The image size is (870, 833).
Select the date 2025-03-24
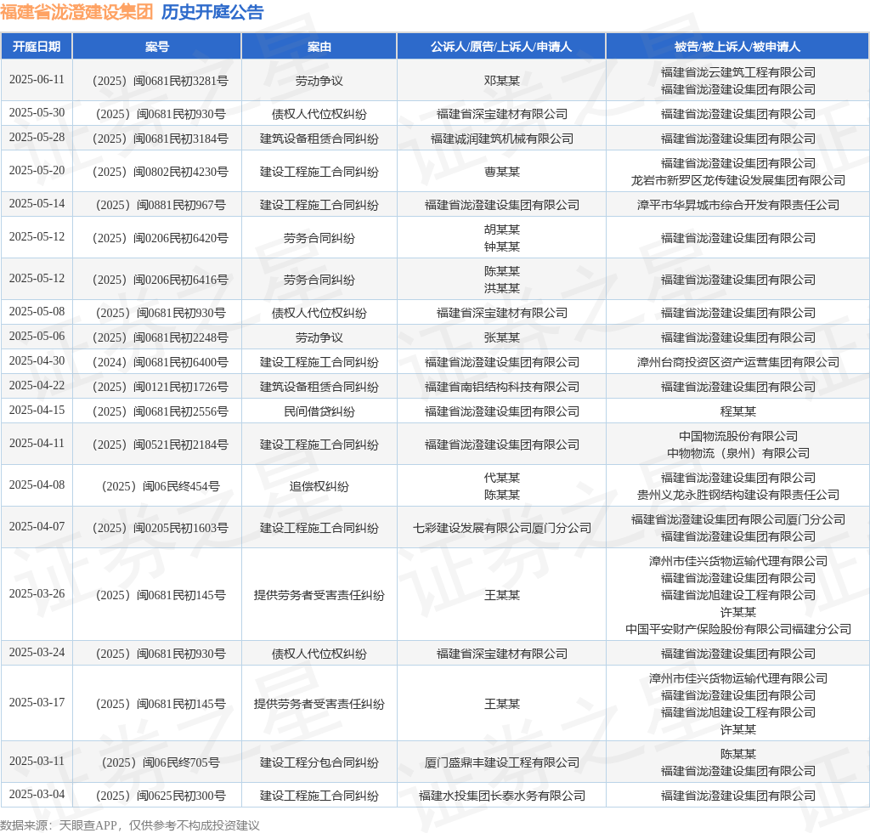click(37, 652)
